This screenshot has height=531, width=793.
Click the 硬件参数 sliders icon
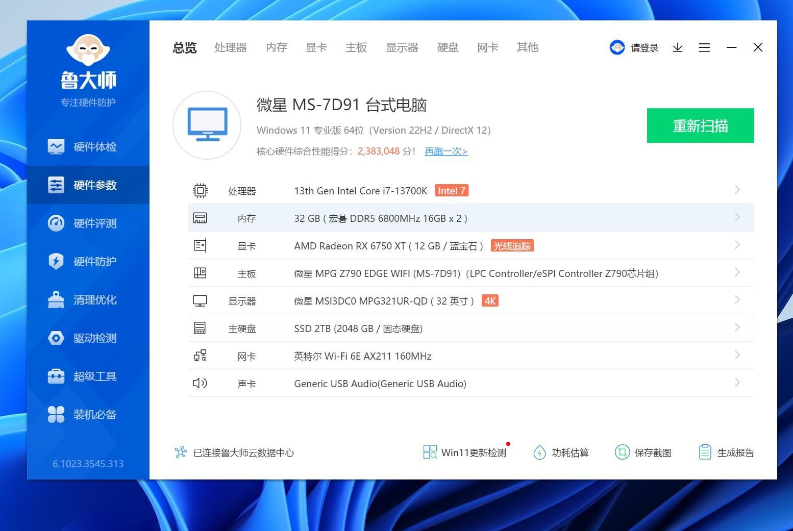tap(56, 185)
